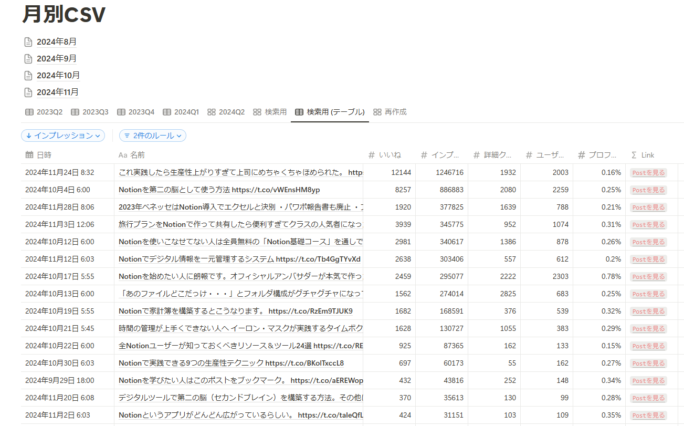The image size is (684, 426).
Task: Click the Link formula column header
Action: (x=651, y=155)
